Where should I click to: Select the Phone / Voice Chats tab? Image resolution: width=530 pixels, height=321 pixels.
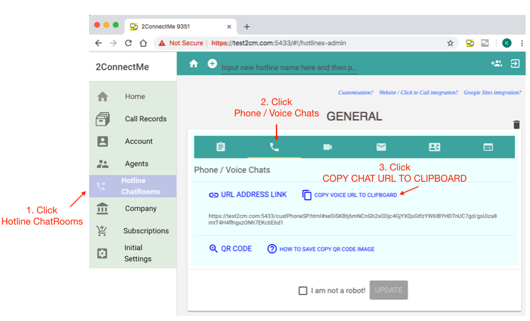(x=274, y=147)
